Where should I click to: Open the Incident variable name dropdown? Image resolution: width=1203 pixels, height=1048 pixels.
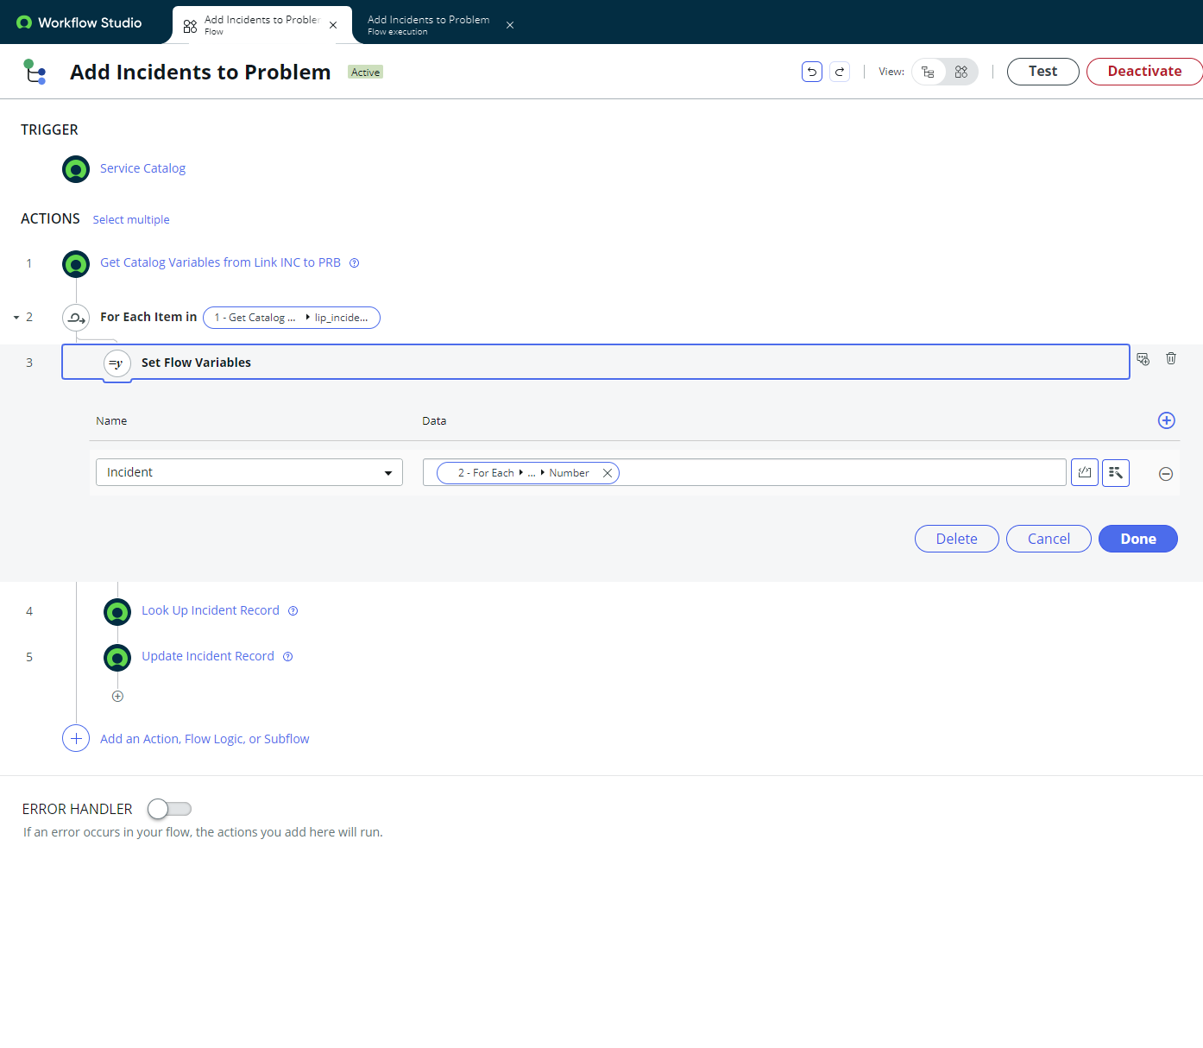click(387, 472)
